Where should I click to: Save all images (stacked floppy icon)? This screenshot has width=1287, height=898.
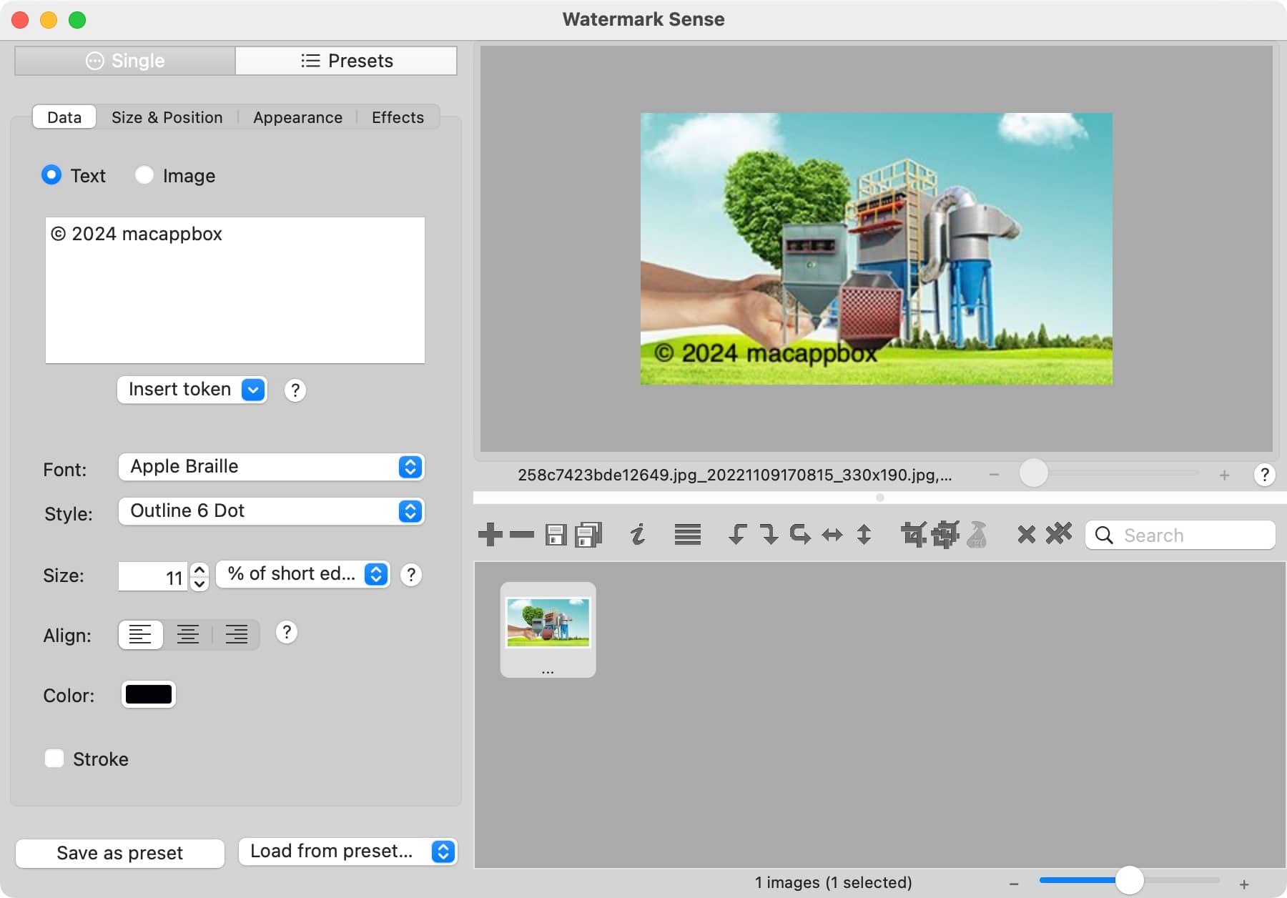[x=588, y=534]
